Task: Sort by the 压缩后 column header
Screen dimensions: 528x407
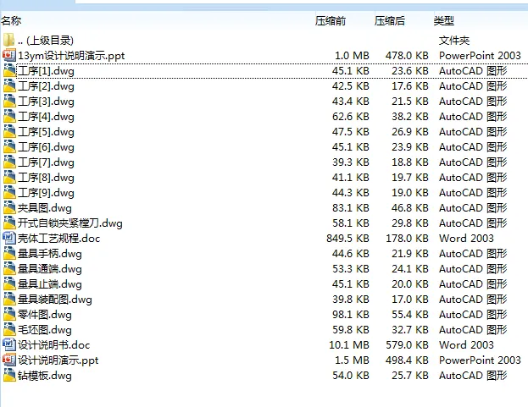Action: (x=390, y=21)
